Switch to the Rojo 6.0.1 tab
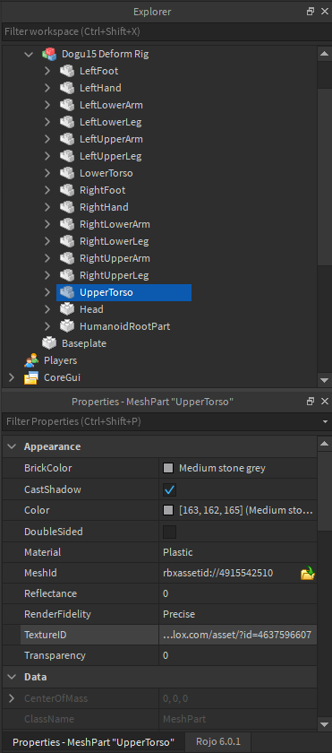The image size is (332, 753). (218, 741)
